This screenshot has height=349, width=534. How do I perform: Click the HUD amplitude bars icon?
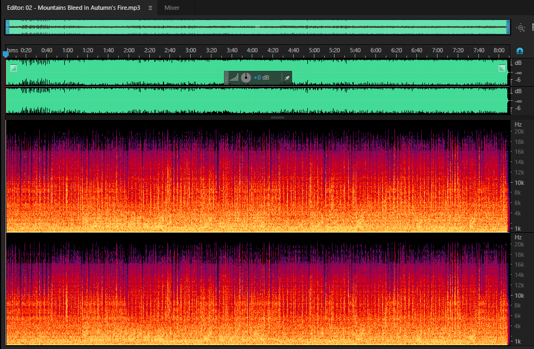point(234,77)
